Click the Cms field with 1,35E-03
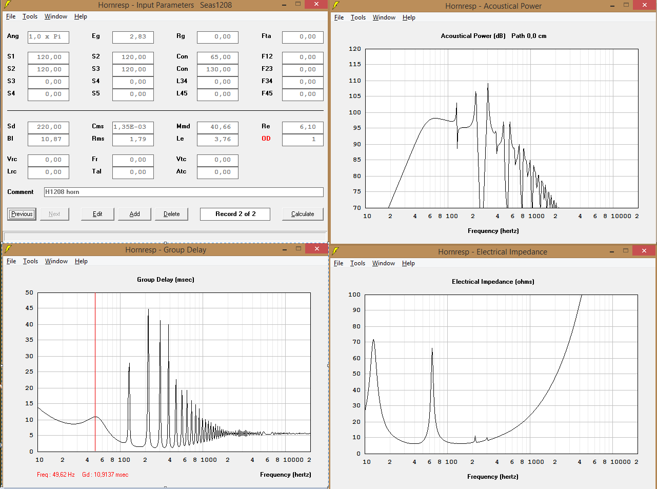Screen dimensions: 657x489 (133, 127)
